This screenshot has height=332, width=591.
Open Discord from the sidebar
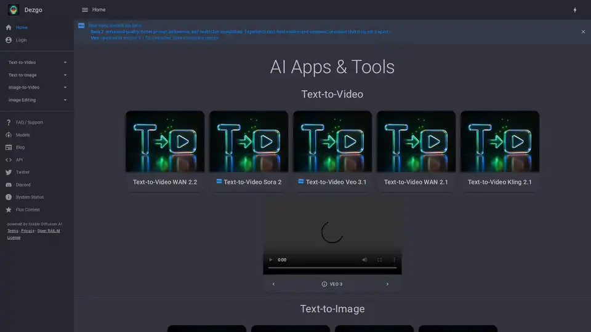[x=23, y=184]
